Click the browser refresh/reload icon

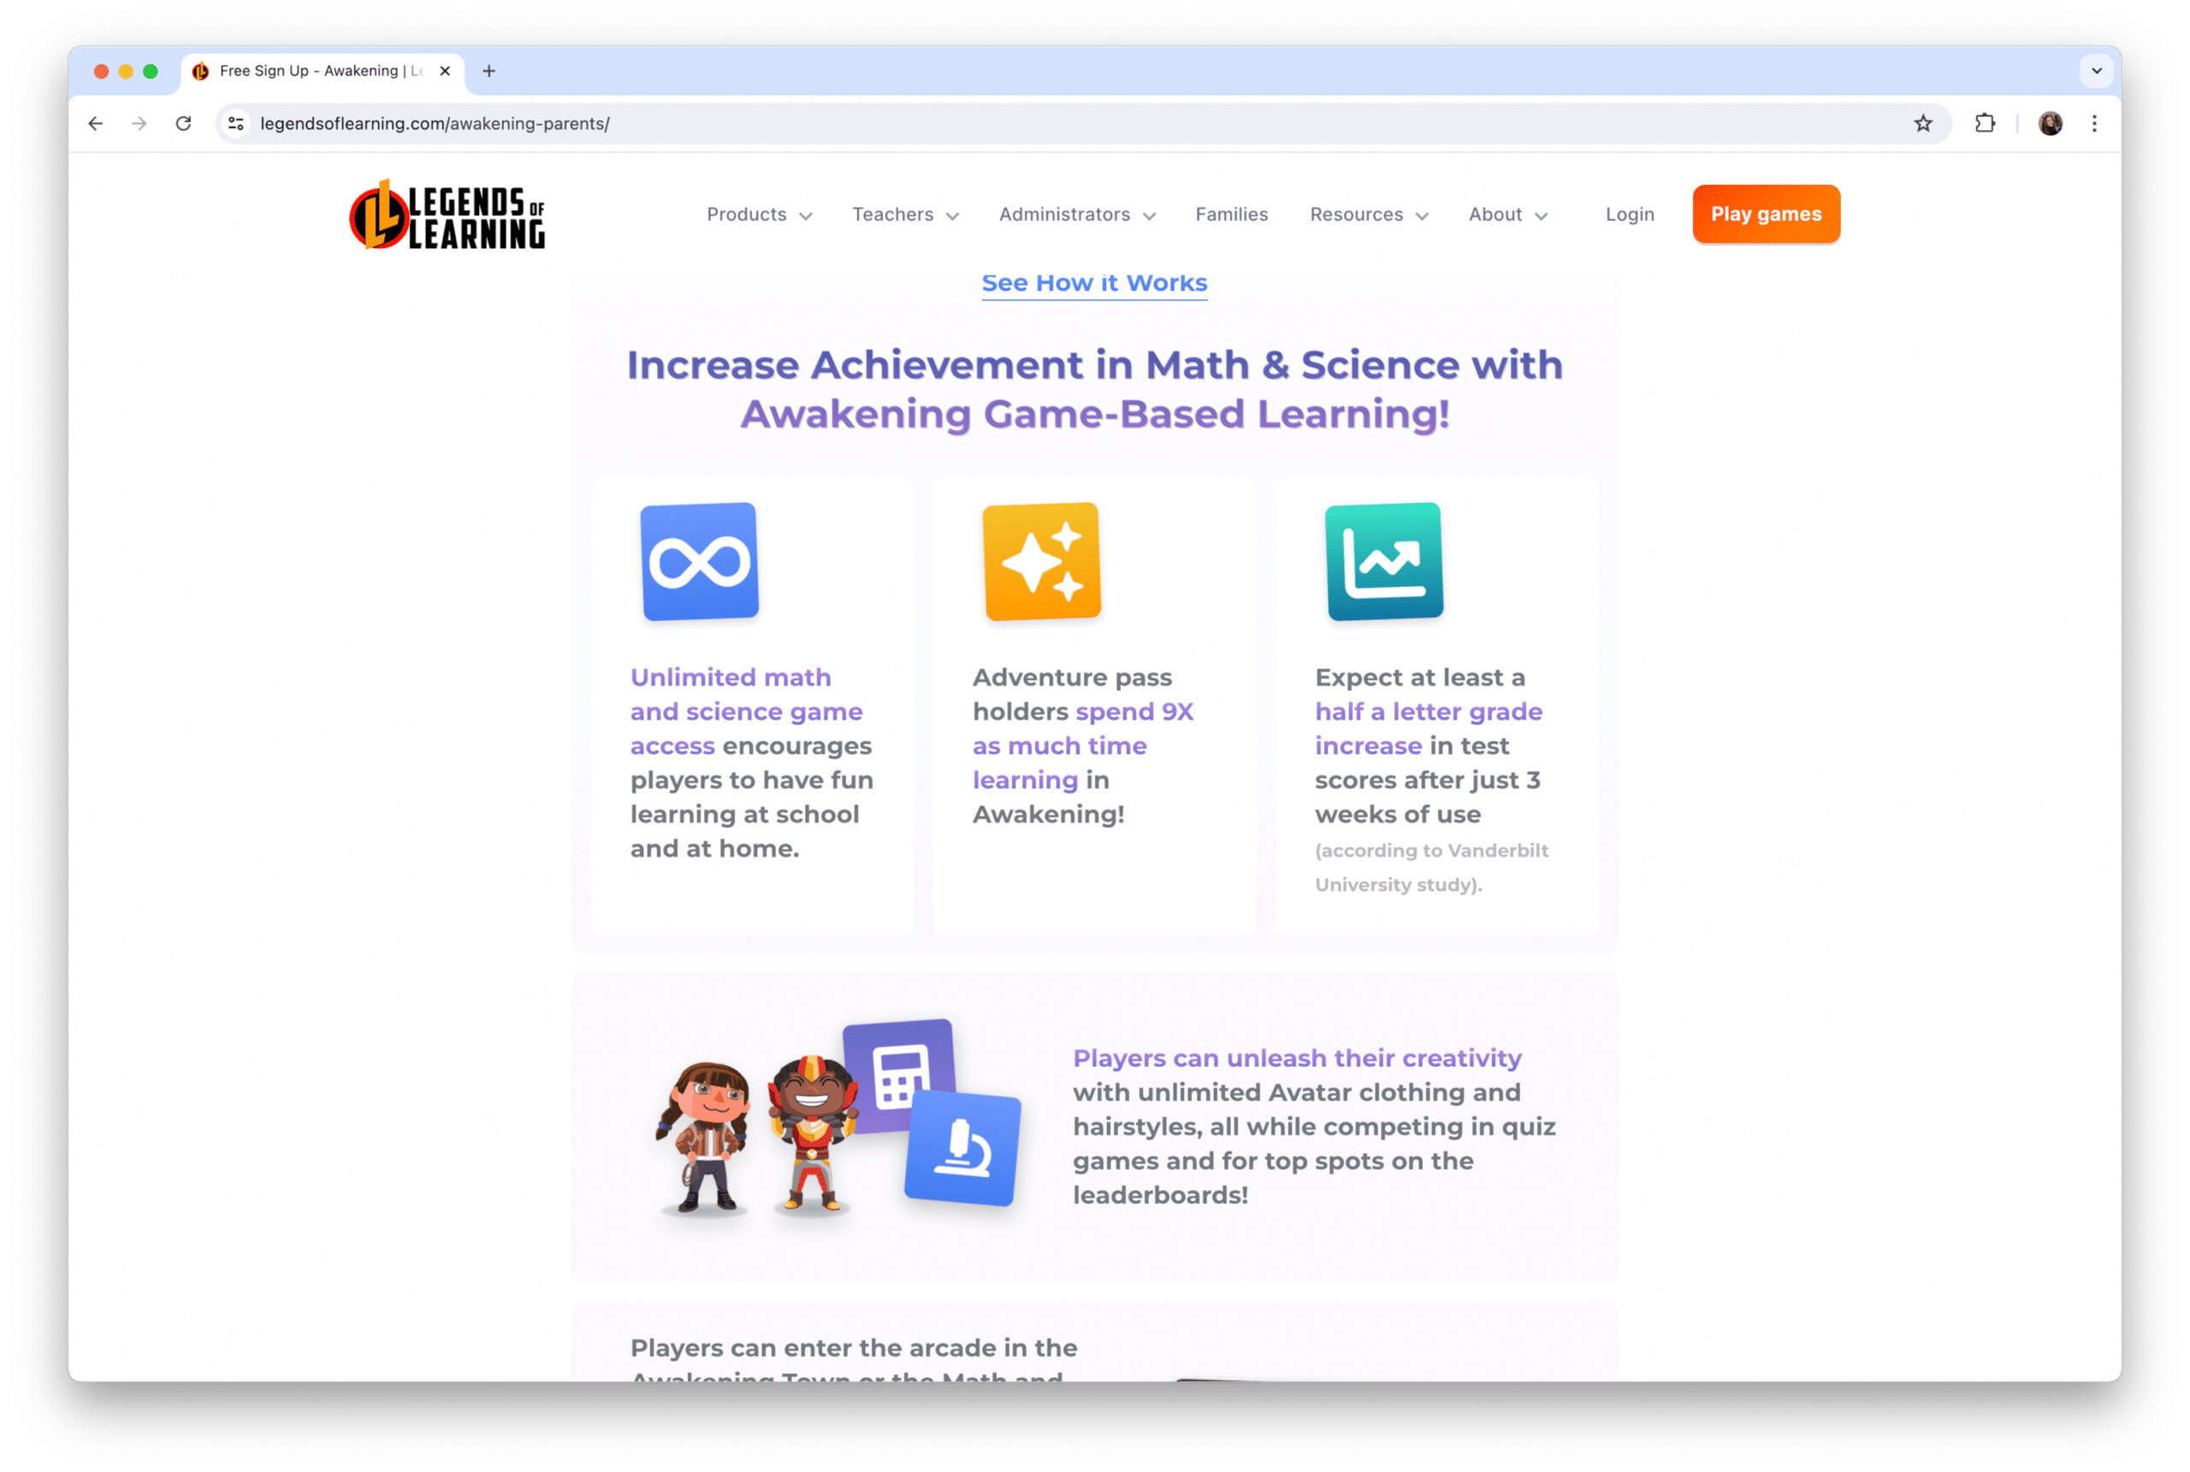tap(182, 123)
